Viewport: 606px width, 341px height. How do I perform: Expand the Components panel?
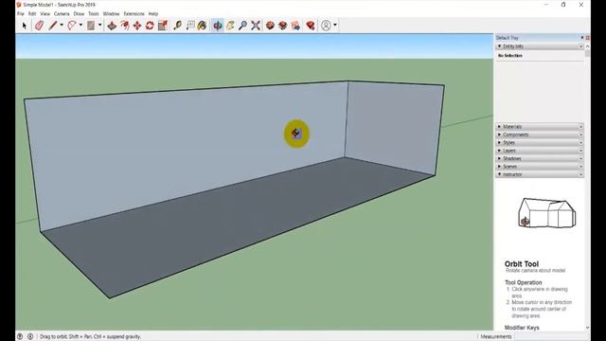499,135
